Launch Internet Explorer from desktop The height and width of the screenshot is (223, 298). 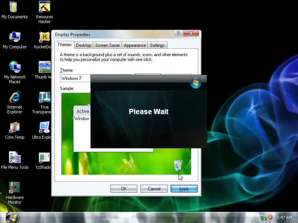(x=15, y=103)
